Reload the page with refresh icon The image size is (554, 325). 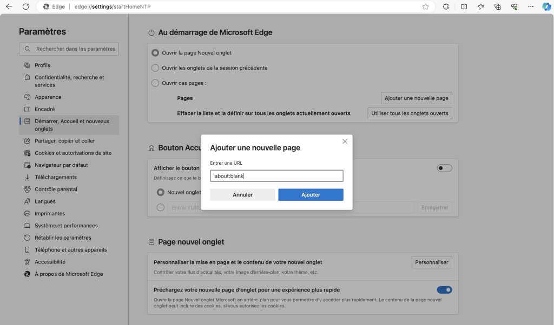[26, 6]
